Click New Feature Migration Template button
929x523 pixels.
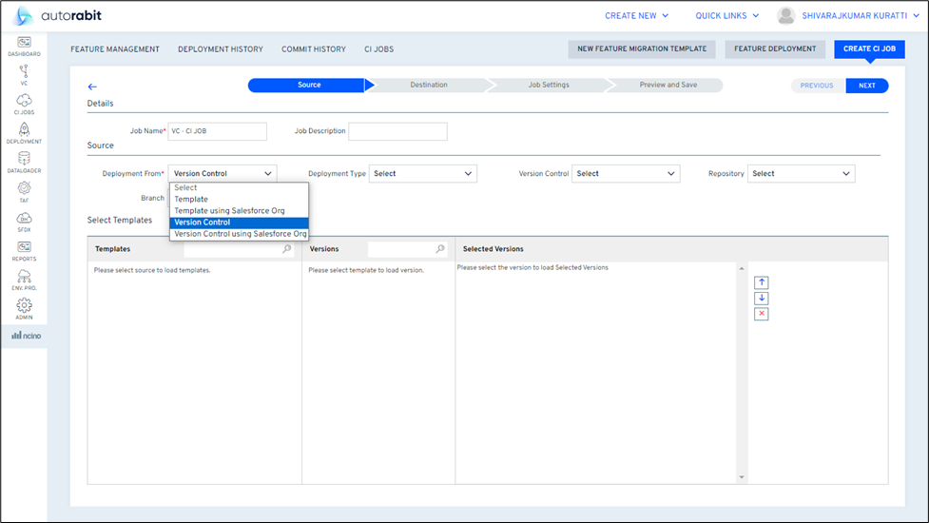pos(642,49)
